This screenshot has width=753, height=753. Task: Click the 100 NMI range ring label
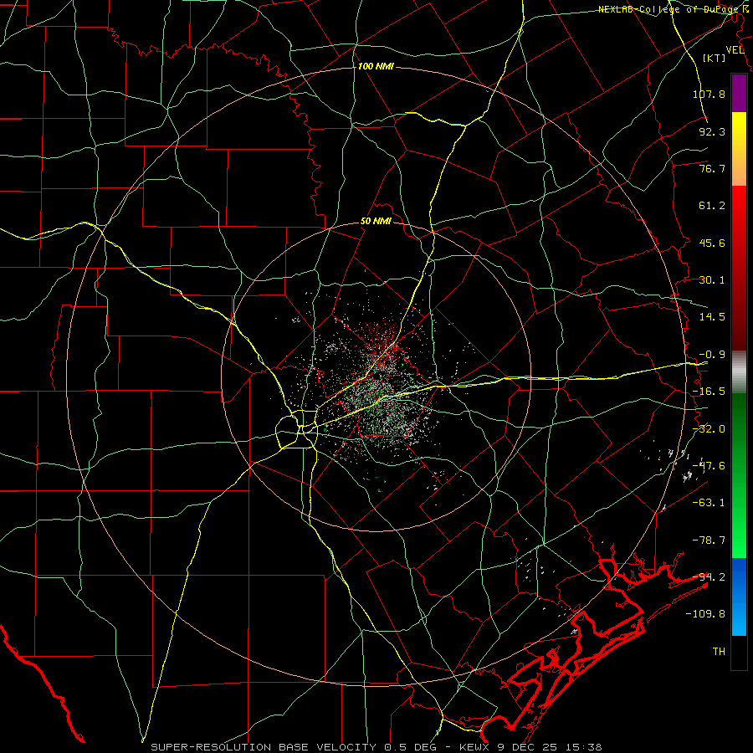pyautogui.click(x=376, y=66)
